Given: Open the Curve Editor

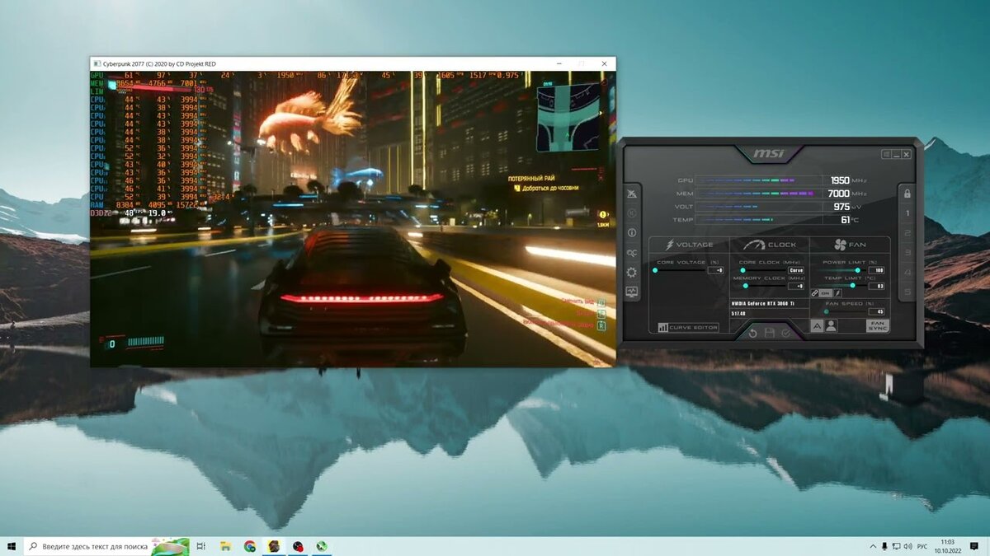Looking at the screenshot, I should [x=688, y=327].
